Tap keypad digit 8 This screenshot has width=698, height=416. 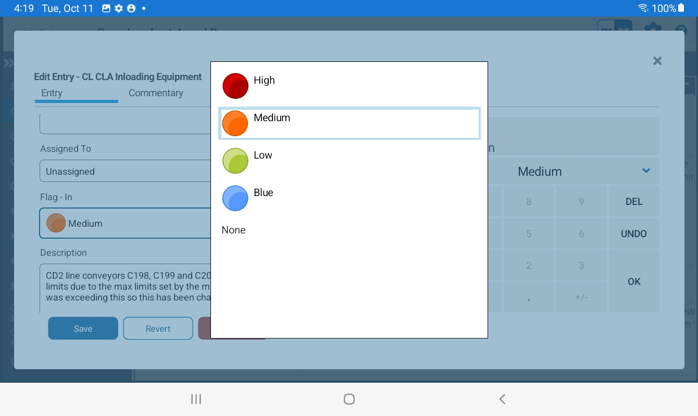click(529, 201)
